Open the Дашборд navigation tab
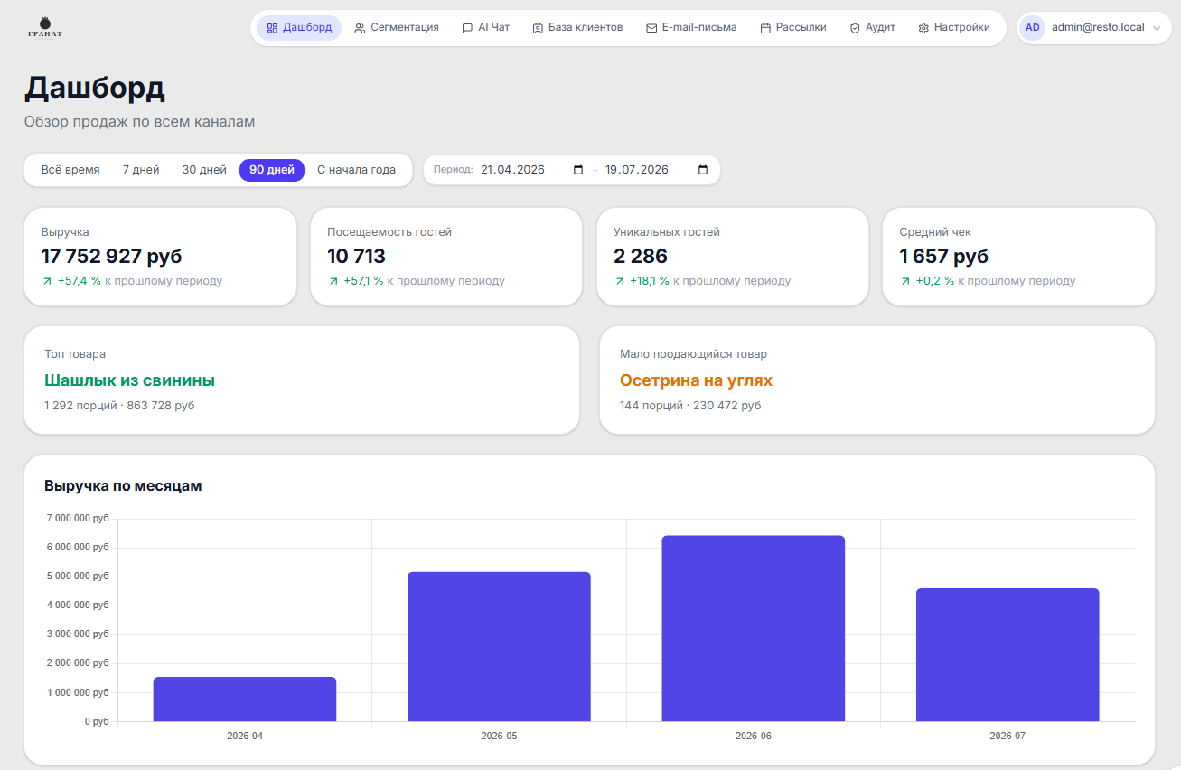 [x=299, y=28]
